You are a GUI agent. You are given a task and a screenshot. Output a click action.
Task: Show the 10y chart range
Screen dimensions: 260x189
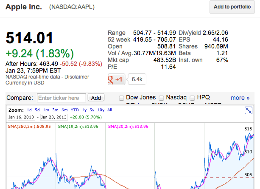(x=100, y=110)
